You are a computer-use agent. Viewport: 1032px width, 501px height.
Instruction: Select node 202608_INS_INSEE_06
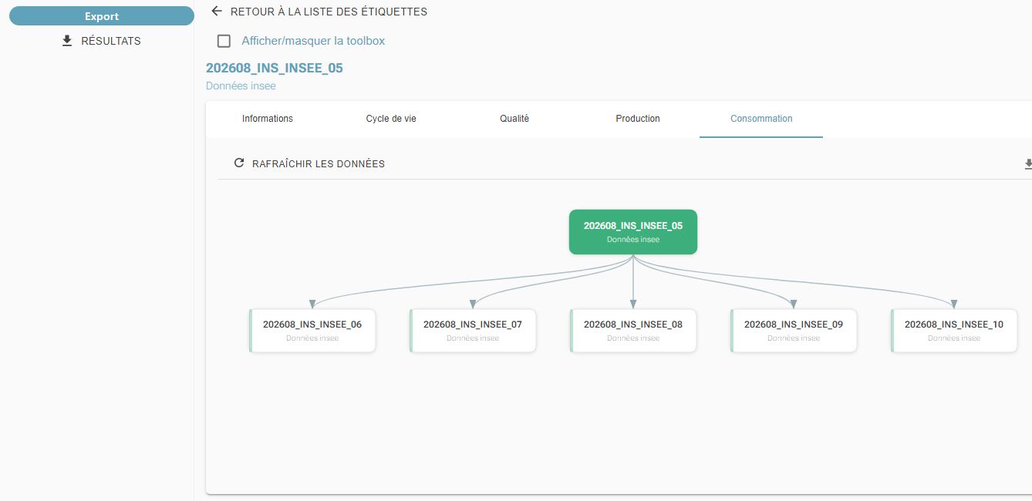(312, 331)
